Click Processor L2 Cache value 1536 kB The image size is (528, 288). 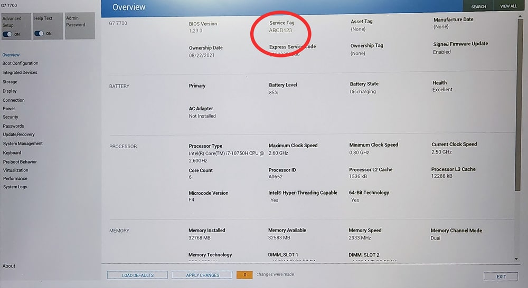pyautogui.click(x=359, y=176)
